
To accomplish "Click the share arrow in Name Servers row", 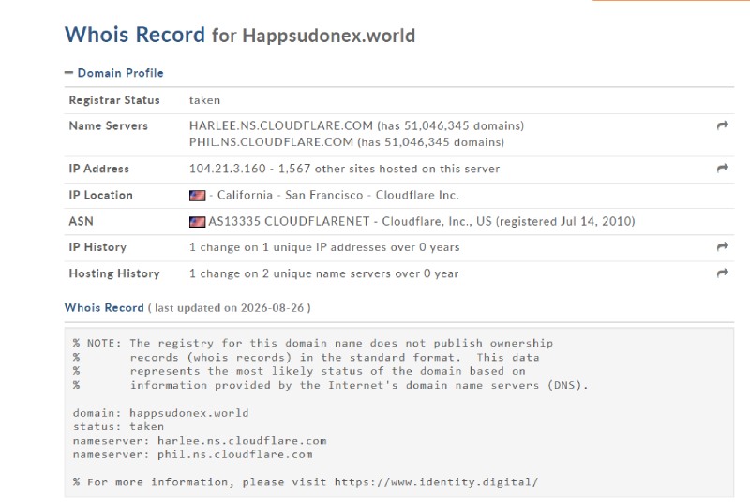I will [x=722, y=125].
